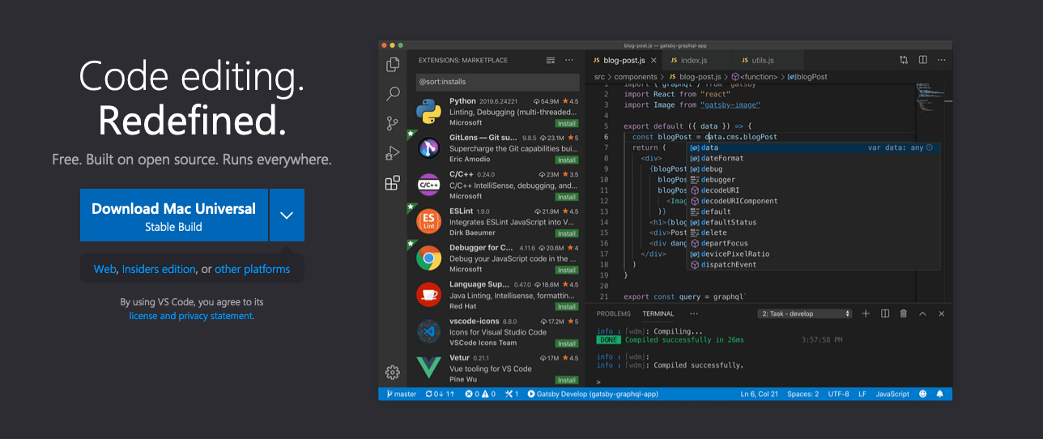Click the new terminal plus icon
Screen dimensions: 1043x439
point(866,313)
